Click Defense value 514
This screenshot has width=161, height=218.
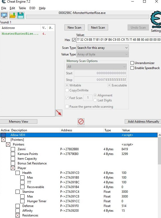124,206
